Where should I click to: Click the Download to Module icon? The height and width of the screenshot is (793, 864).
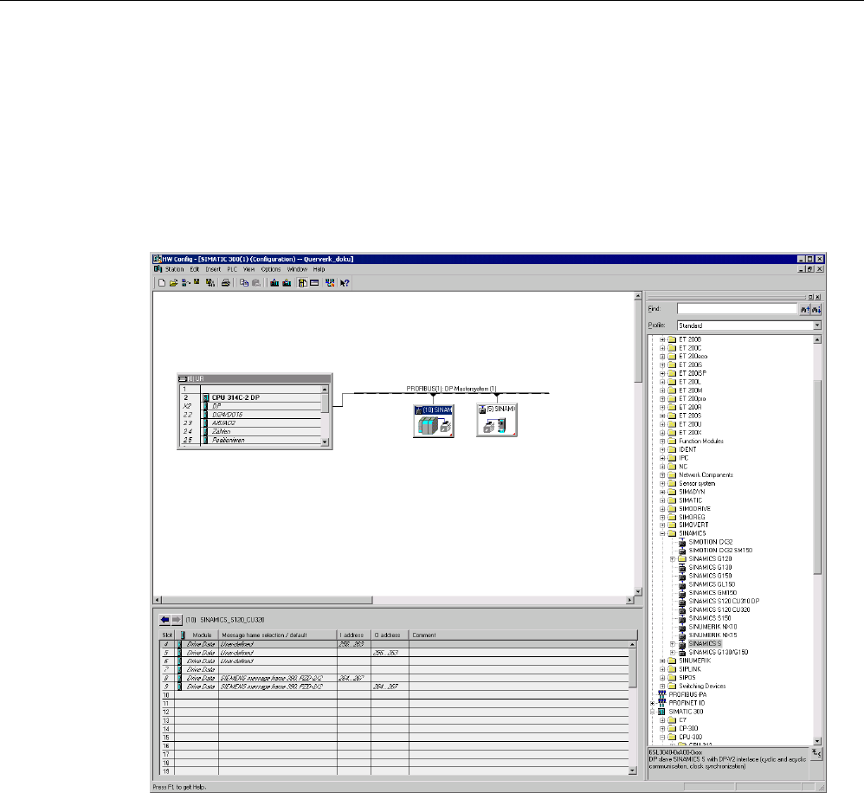click(x=274, y=283)
